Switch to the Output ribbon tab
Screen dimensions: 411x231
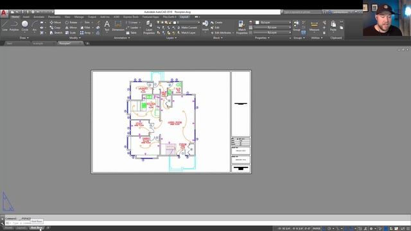[92, 17]
